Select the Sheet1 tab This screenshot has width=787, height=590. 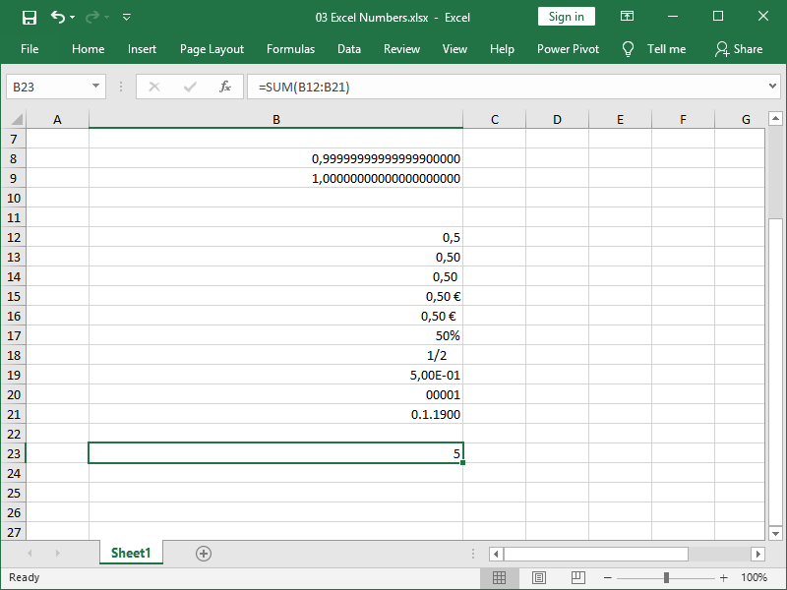point(131,554)
